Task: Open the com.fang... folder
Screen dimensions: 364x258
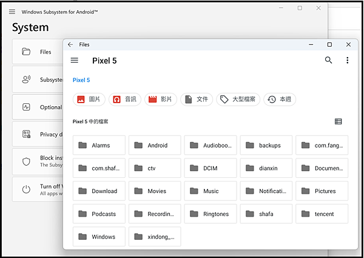Action: click(322, 145)
